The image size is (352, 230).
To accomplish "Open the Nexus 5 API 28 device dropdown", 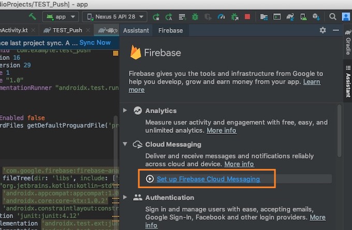I will pyautogui.click(x=115, y=17).
